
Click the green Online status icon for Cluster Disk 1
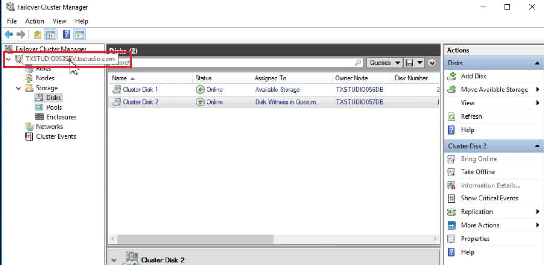point(200,90)
